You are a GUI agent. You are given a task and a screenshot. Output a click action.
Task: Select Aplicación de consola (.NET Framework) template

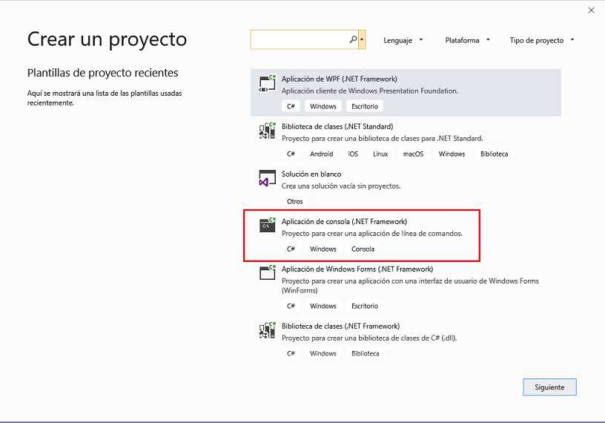(406, 235)
